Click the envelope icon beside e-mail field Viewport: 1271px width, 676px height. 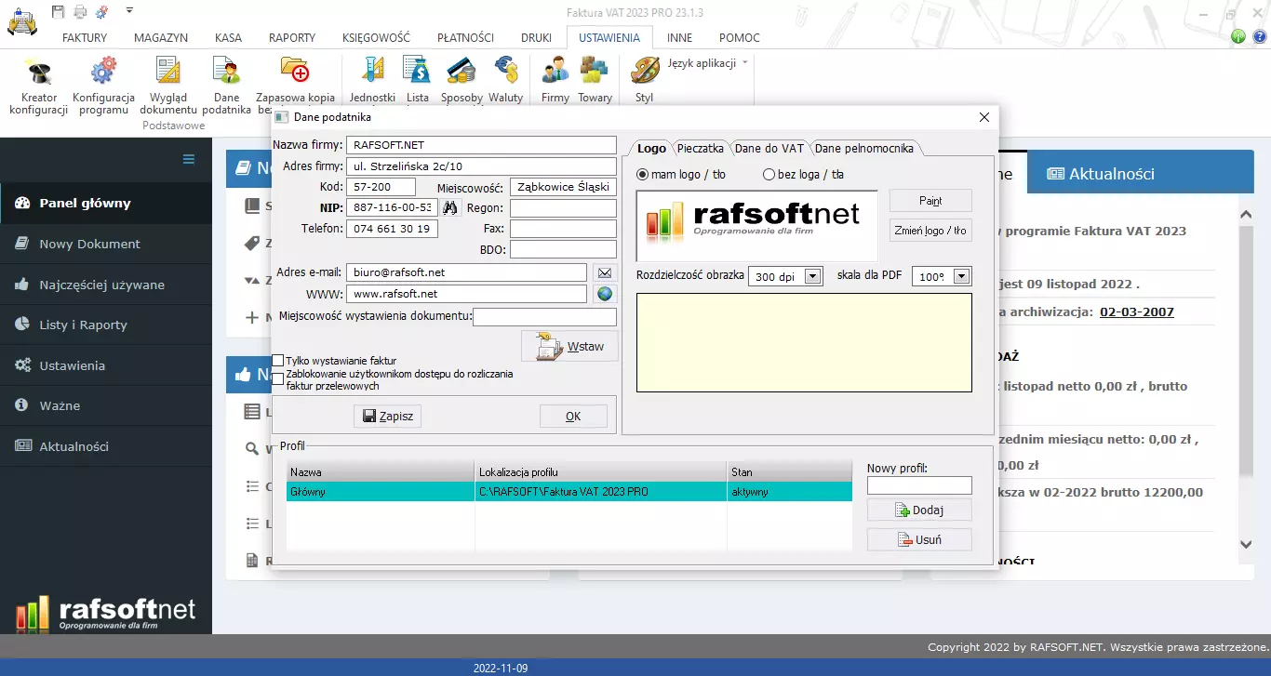coord(604,272)
